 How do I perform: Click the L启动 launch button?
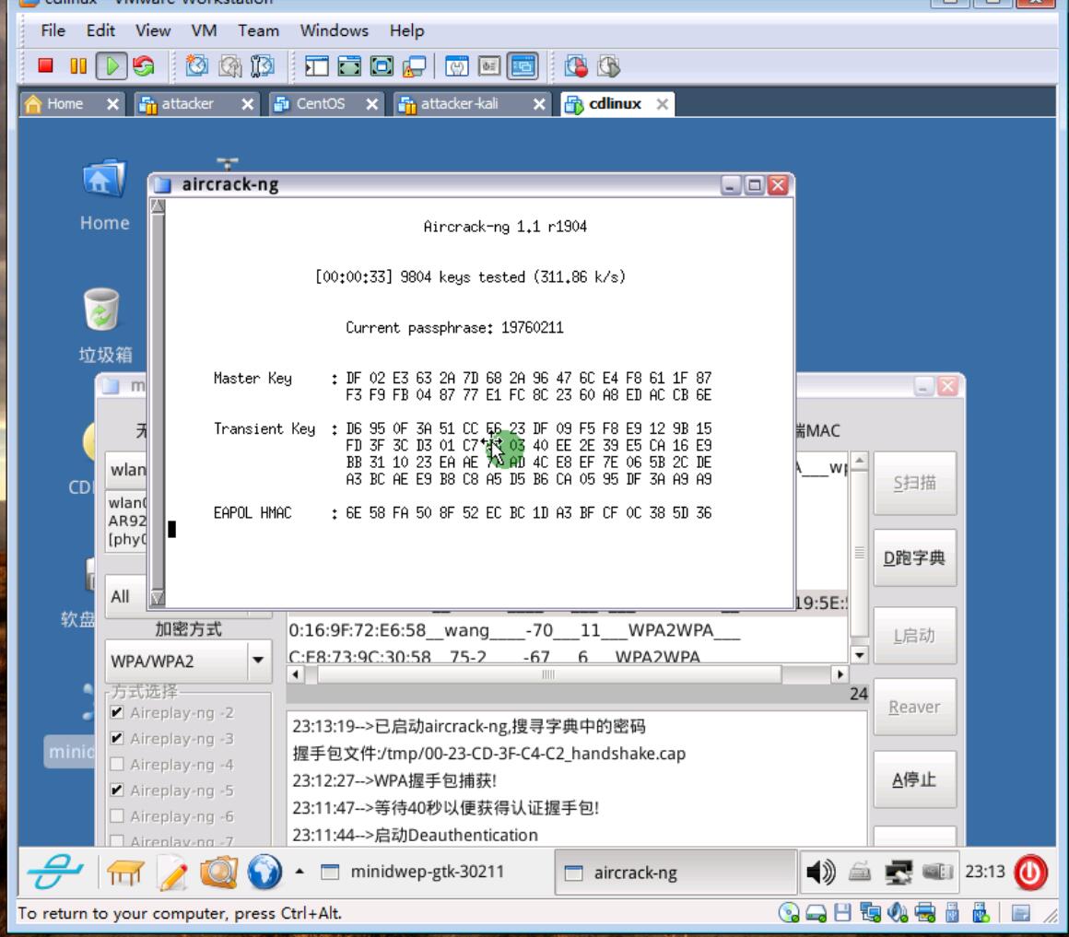coord(914,636)
